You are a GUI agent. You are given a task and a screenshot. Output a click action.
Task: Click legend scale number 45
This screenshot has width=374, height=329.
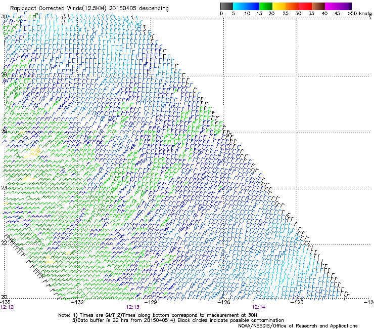coord(337,14)
